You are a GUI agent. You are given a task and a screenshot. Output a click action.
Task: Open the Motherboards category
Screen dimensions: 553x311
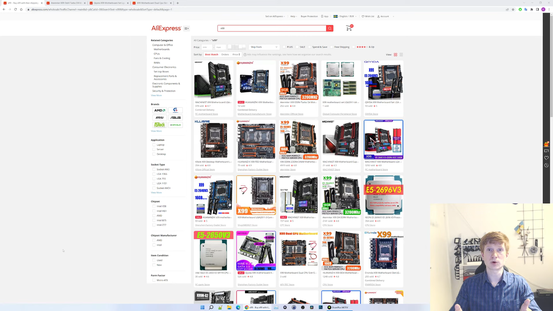[162, 49]
